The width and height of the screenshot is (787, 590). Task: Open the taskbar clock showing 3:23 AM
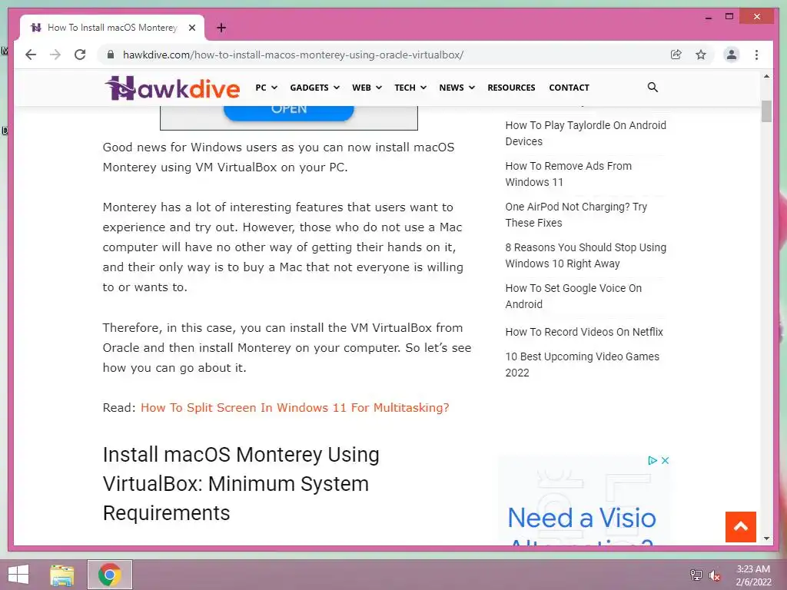pos(753,575)
